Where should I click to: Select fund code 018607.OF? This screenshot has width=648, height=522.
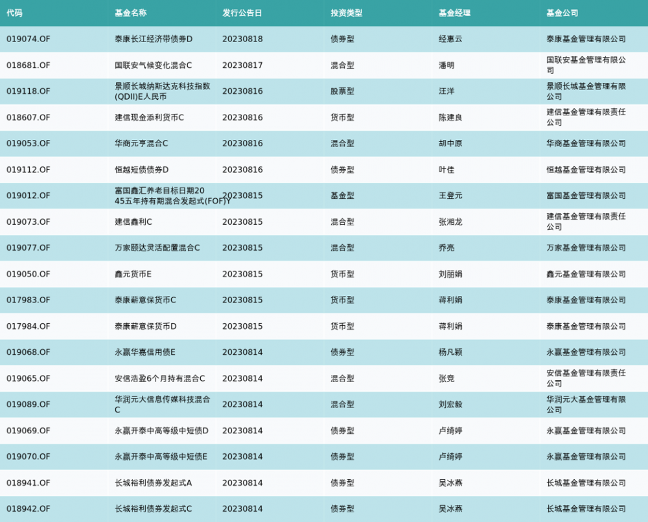(28, 117)
